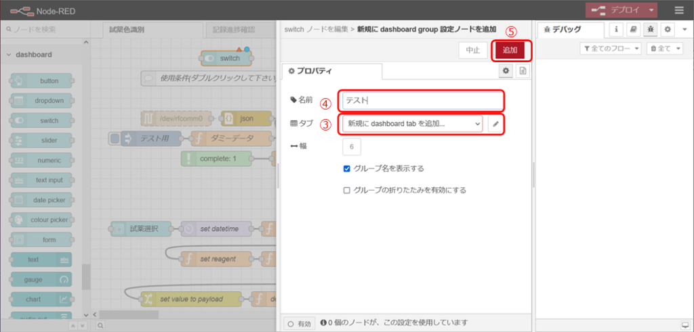Open node settings gear icon in properties panel
Screen dimensions: 694x332
[506, 71]
